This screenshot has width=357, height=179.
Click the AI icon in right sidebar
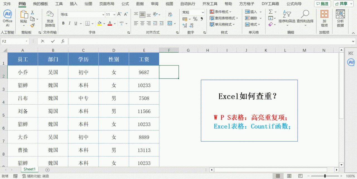pyautogui.click(x=351, y=62)
